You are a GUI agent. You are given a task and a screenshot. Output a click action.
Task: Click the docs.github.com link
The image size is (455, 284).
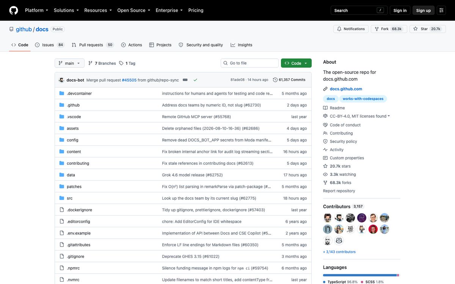(x=346, y=89)
